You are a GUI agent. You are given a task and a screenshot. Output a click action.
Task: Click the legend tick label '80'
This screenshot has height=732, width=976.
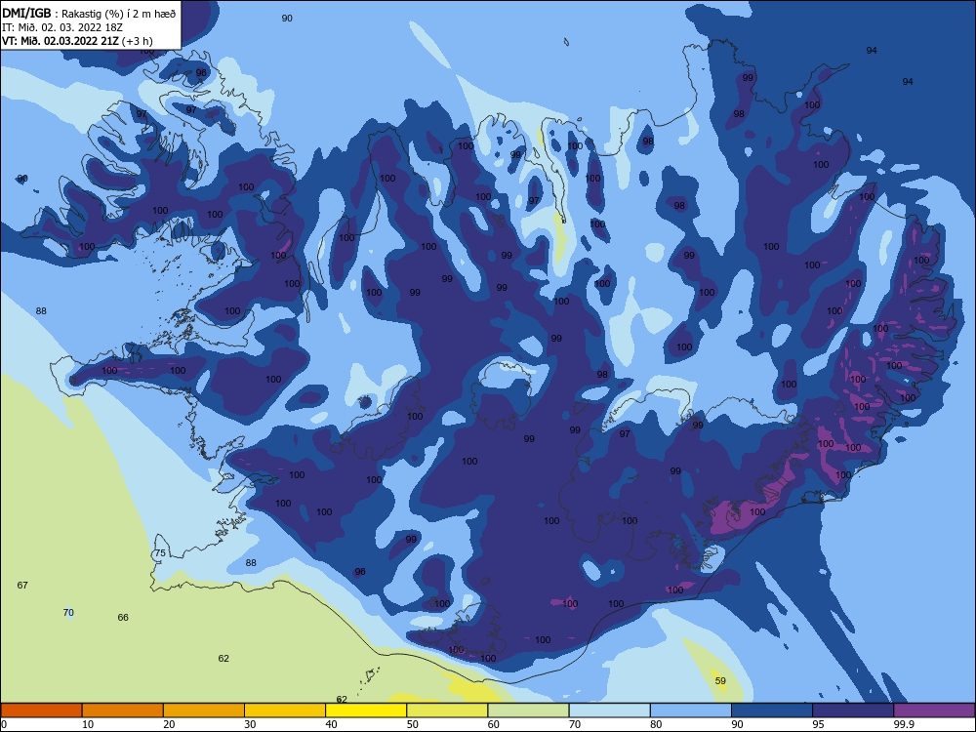pyautogui.click(x=656, y=724)
